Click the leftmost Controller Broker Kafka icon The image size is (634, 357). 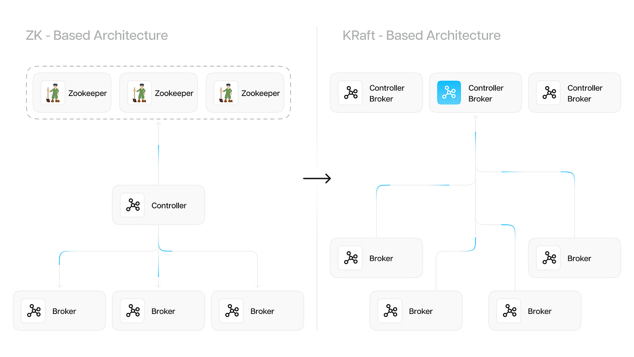point(350,93)
